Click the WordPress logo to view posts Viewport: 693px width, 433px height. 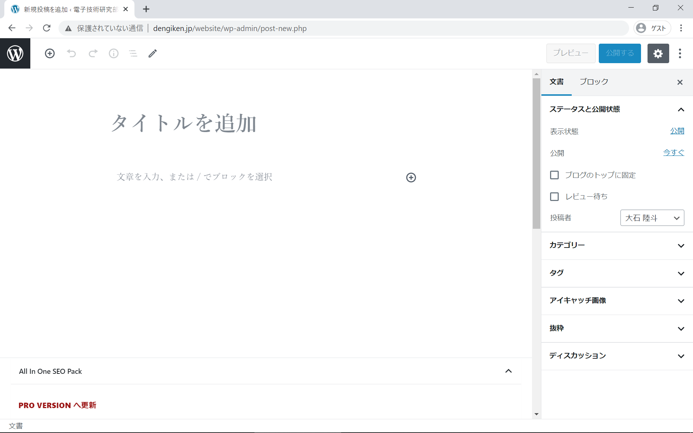(x=15, y=53)
